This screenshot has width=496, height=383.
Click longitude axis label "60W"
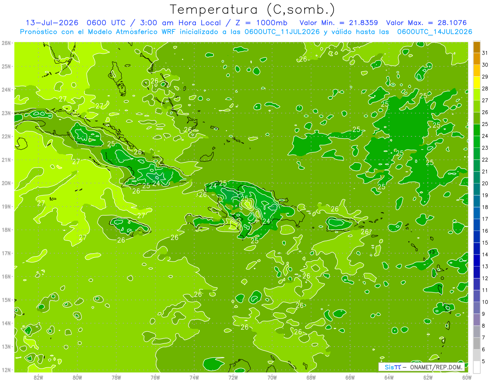[467, 377]
